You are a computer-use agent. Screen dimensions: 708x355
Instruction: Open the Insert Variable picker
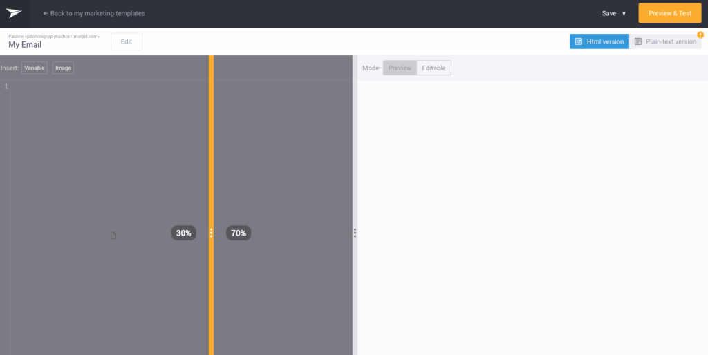[x=35, y=68]
